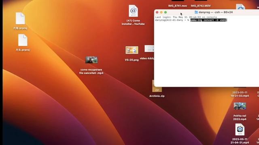Click the "2023-05-11 19-21-03.mp4" file label
Viewport: 259px width, 145px height.
240,94
